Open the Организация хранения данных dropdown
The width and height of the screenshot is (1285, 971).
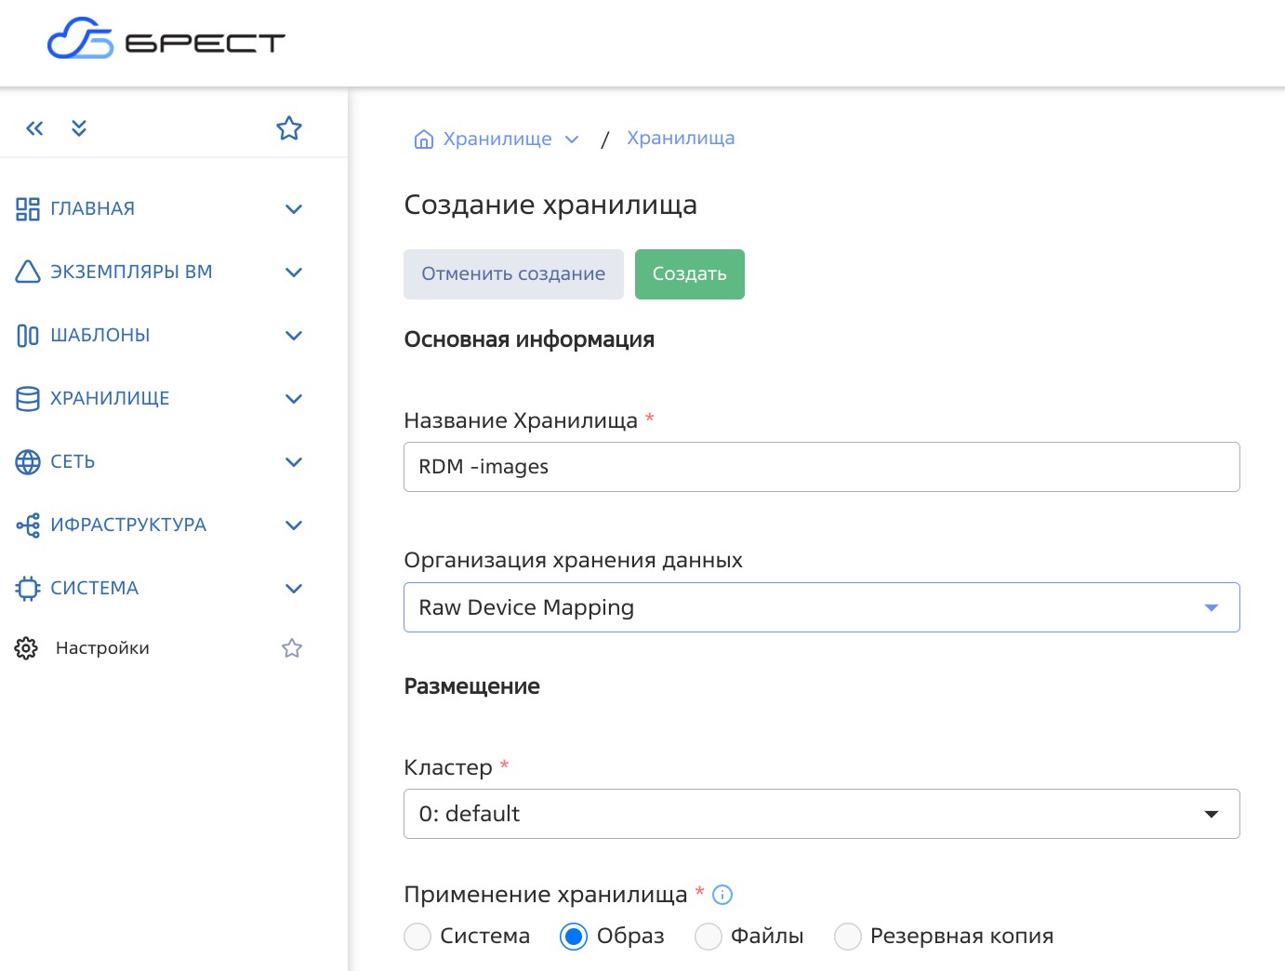pyautogui.click(x=821, y=607)
